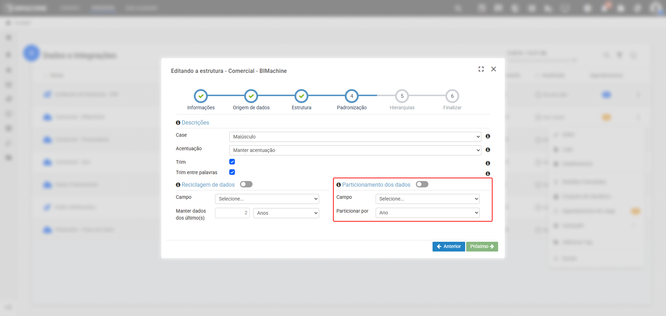Click the fullscreen expand icon in dialog
666x316 pixels.
point(481,69)
